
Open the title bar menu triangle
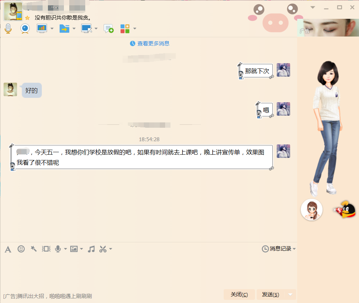tap(312, 7)
